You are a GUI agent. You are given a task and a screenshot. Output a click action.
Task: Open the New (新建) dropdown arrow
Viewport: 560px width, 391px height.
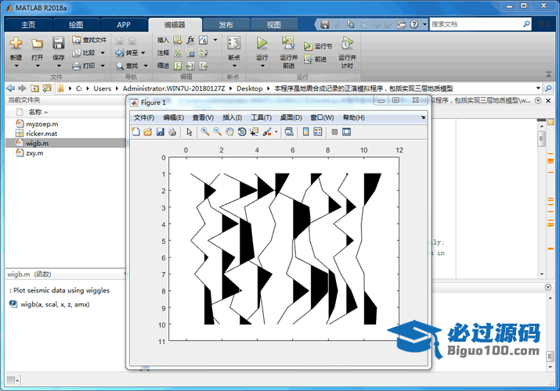coord(16,66)
